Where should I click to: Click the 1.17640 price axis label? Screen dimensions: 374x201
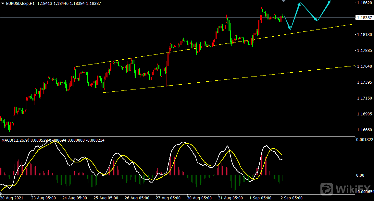tap(364, 66)
